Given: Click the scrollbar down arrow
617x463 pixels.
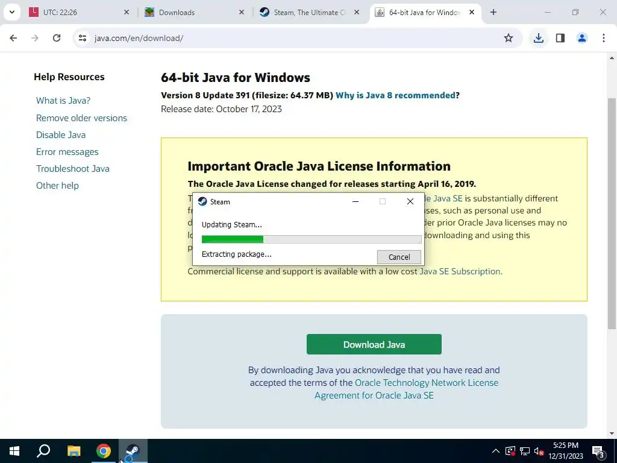Looking at the screenshot, I should tap(612, 433).
